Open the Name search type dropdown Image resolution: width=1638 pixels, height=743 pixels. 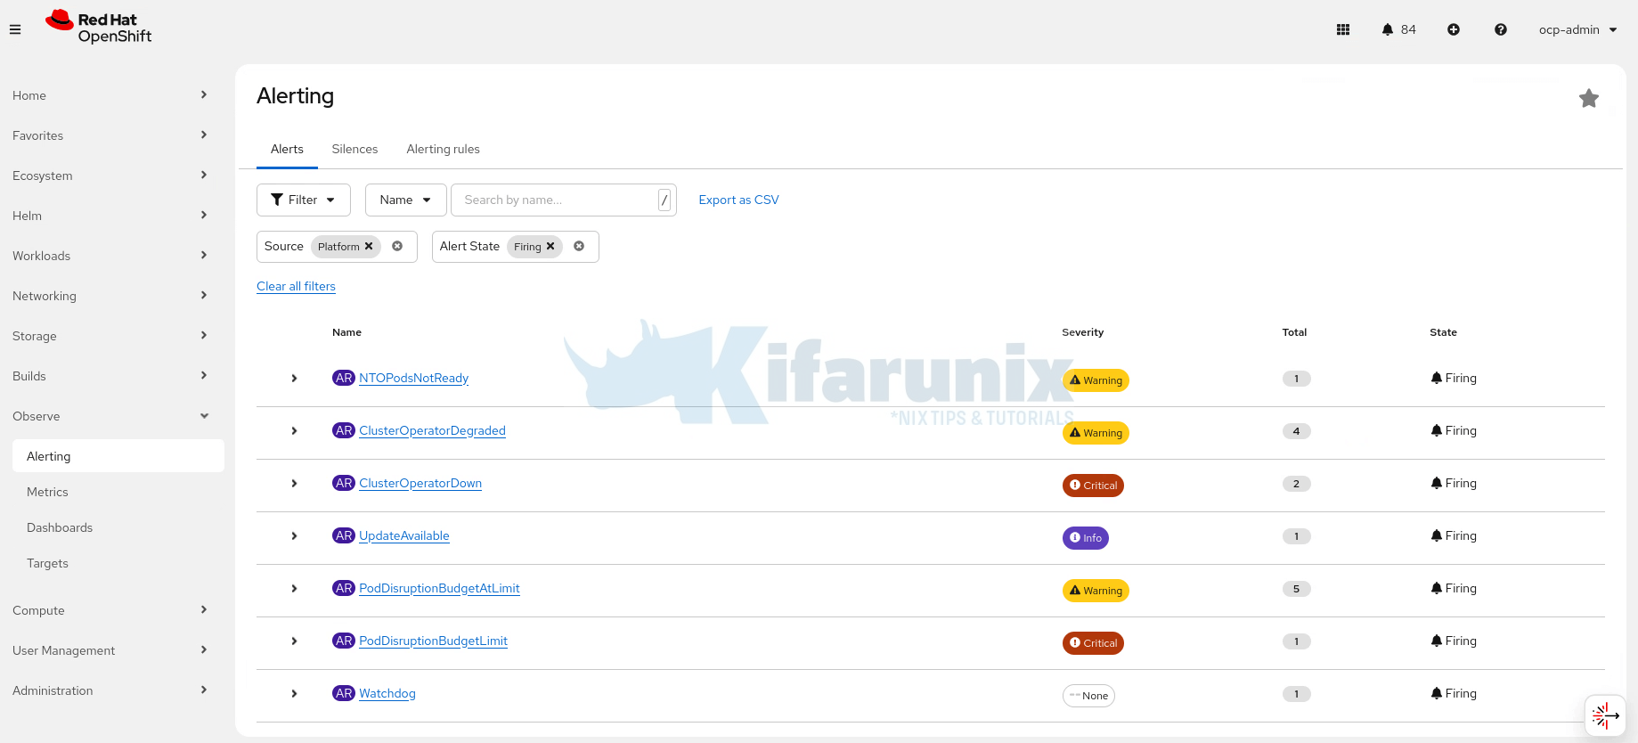405,200
